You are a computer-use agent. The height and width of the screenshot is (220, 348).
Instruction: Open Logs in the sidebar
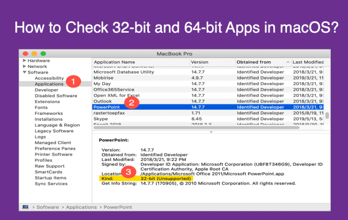[40, 137]
